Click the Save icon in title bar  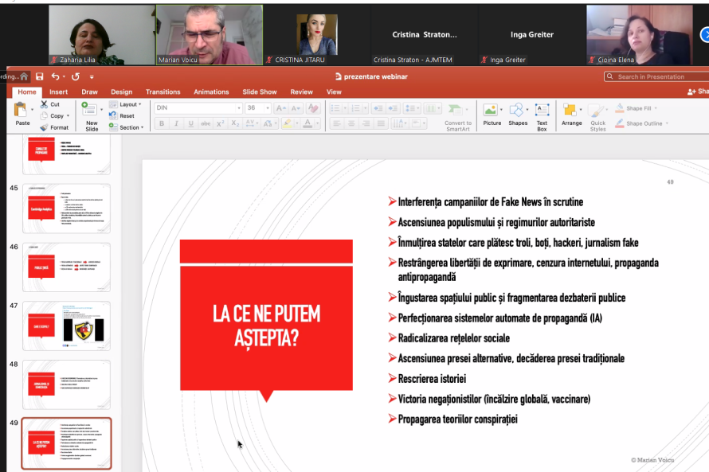click(38, 76)
